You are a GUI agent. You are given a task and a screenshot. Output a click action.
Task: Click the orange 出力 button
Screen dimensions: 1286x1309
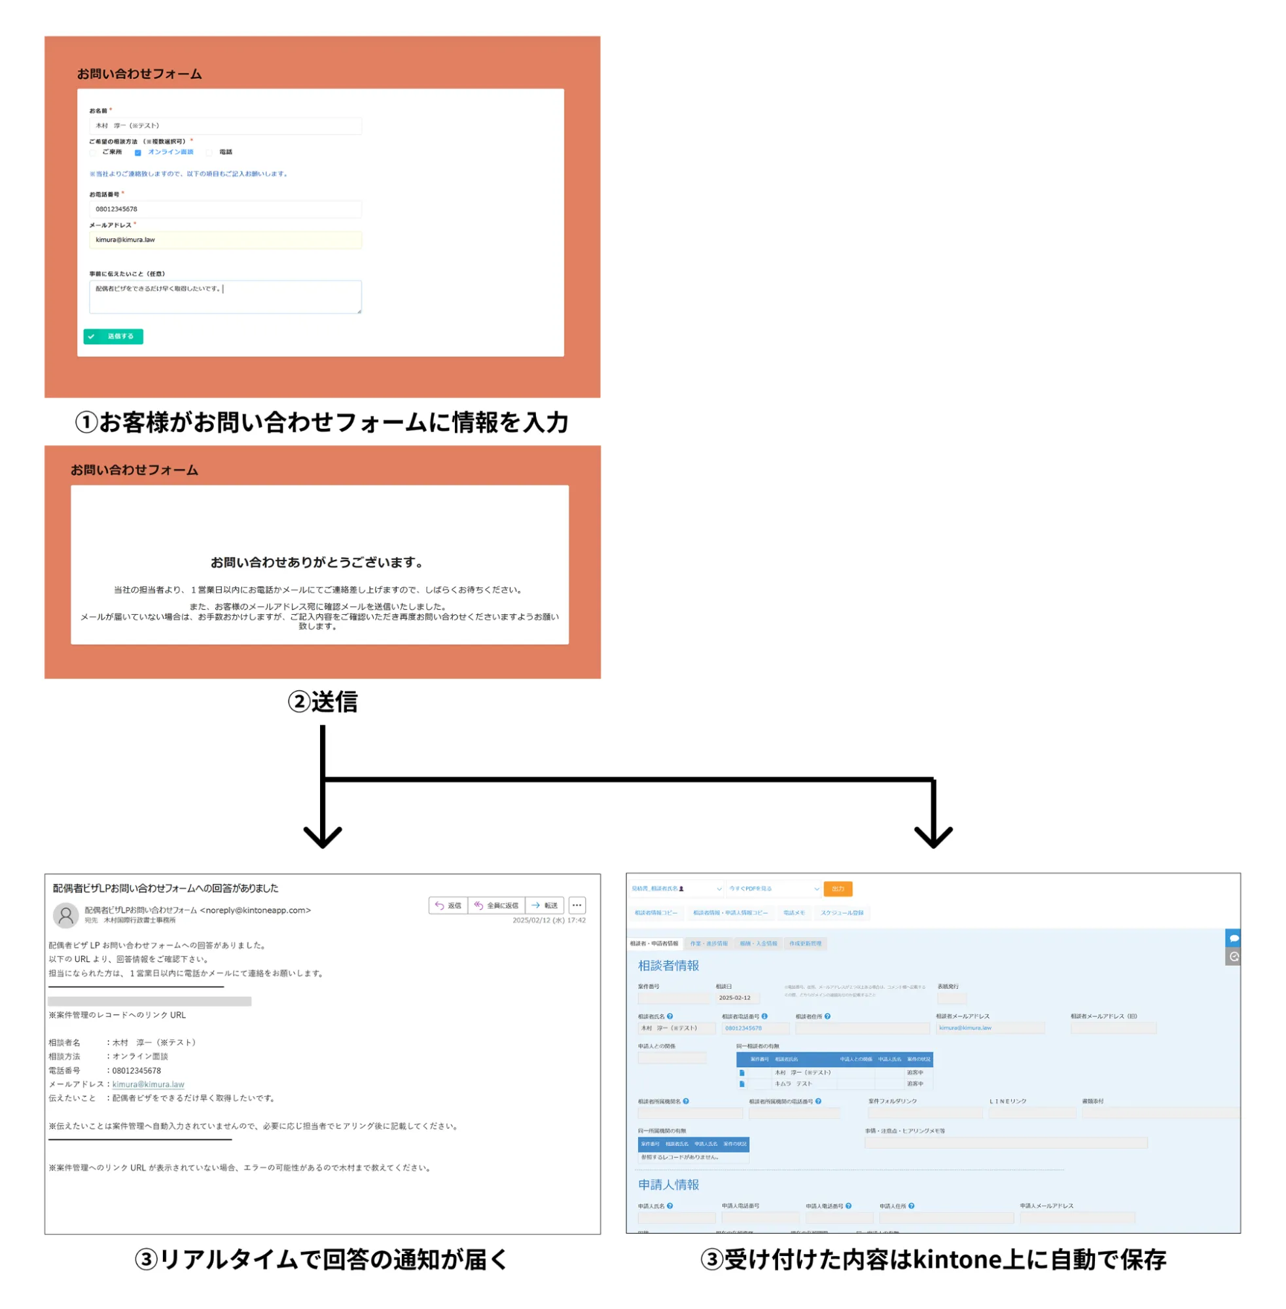click(838, 889)
